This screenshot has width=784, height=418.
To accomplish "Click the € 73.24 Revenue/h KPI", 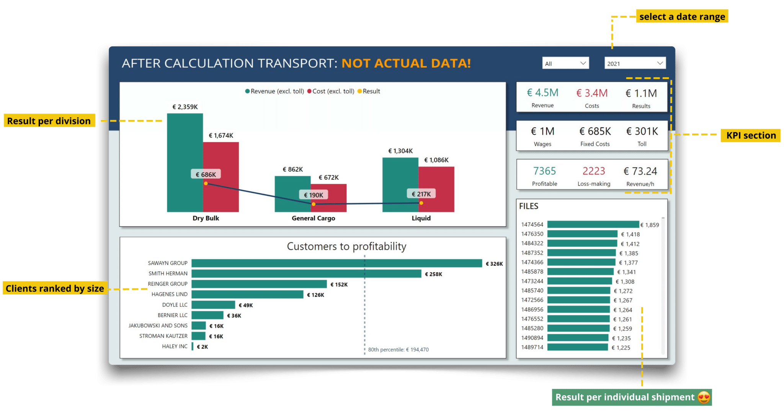I will point(640,176).
